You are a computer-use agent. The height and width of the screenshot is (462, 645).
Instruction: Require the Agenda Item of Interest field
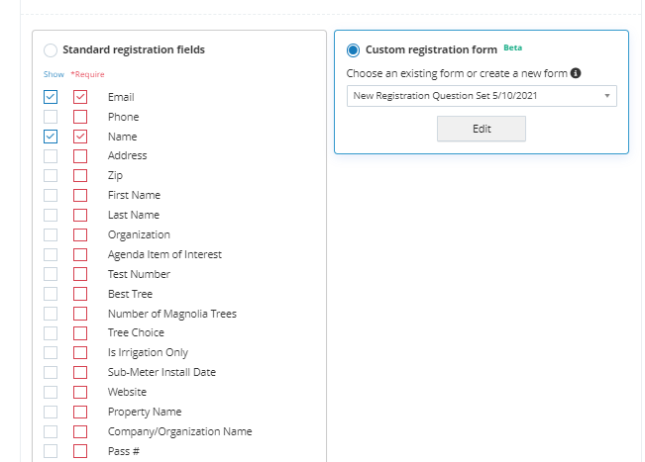[80, 254]
